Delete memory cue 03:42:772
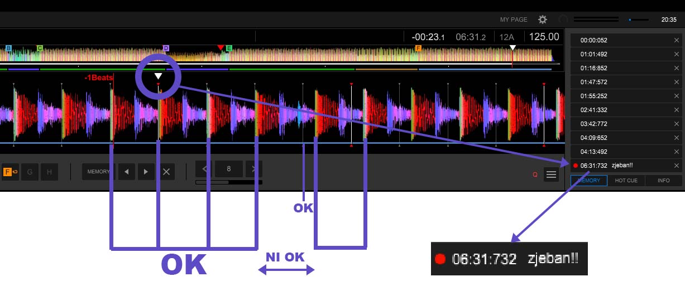 (x=676, y=124)
